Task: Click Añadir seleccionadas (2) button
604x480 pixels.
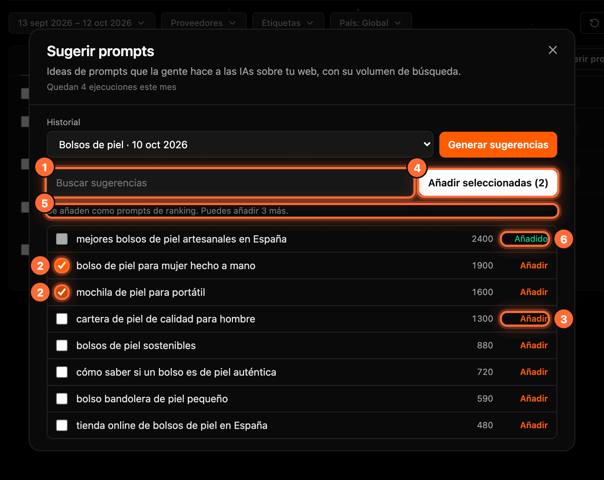Action: pos(488,183)
